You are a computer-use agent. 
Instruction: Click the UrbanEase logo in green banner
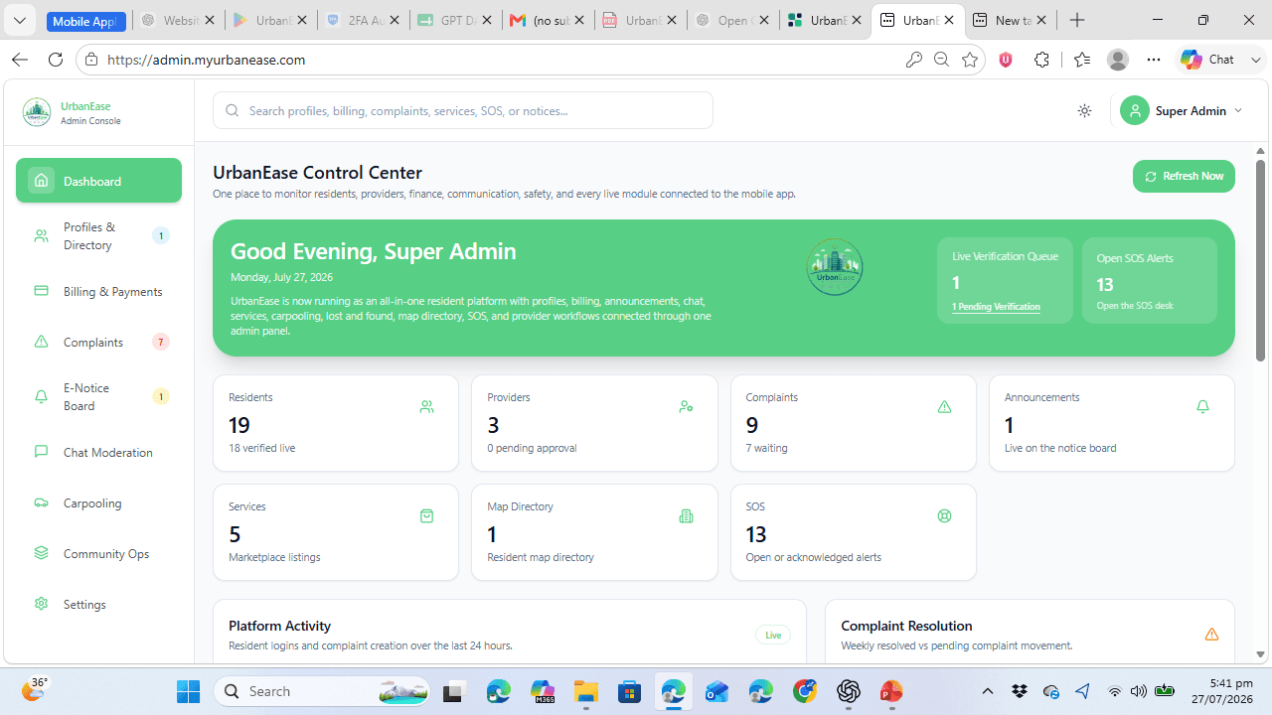(x=835, y=267)
